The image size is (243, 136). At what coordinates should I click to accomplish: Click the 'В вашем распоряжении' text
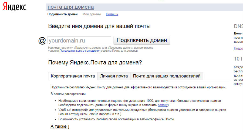pyautogui.click(x=68, y=94)
